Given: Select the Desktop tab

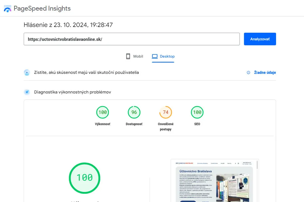Looking at the screenshot, I should coord(163,56).
